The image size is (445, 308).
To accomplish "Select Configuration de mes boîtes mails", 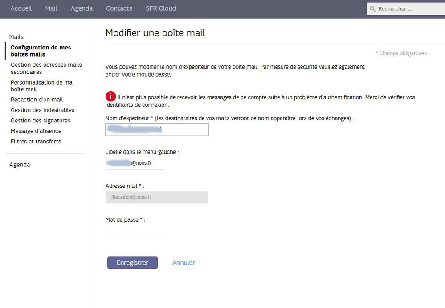I will click(x=41, y=50).
